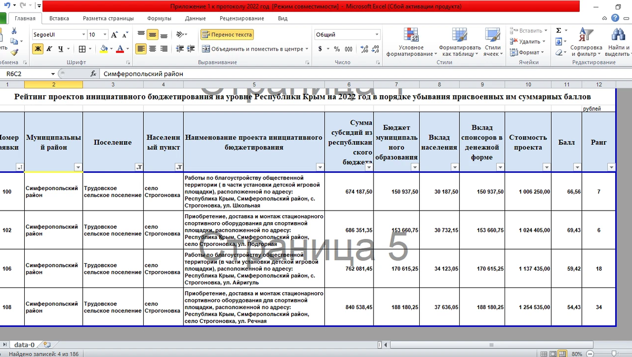Open number format Общий dropdown
Viewport: 632px width, 357px height.
click(377, 35)
